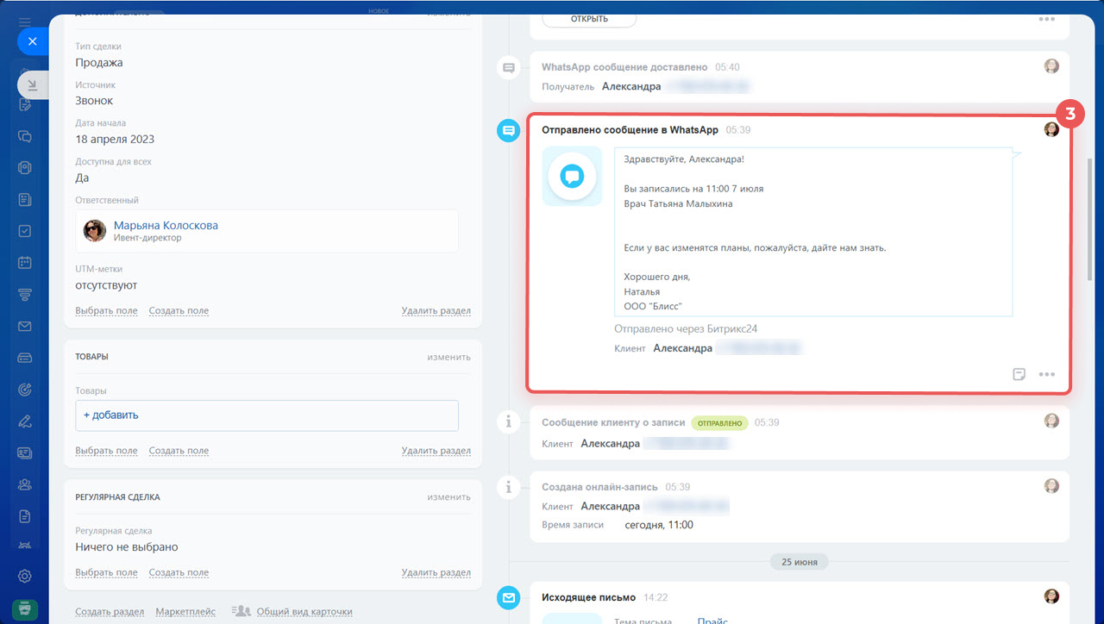The height and width of the screenshot is (624, 1104).
Task: Click the note icon in WhatsApp message card
Action: coord(1019,374)
